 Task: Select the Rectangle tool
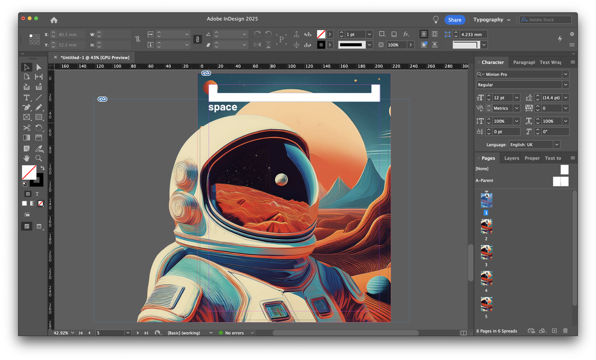coord(39,117)
